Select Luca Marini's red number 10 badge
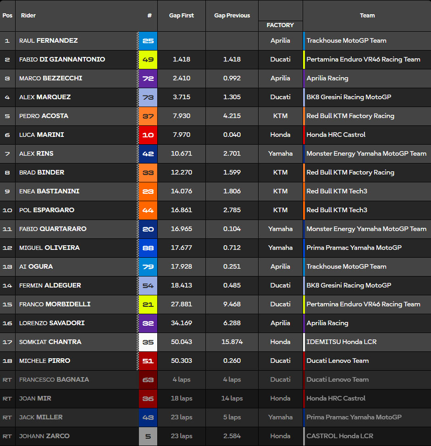Image resolution: width=431 pixels, height=446 pixels. pos(148,135)
